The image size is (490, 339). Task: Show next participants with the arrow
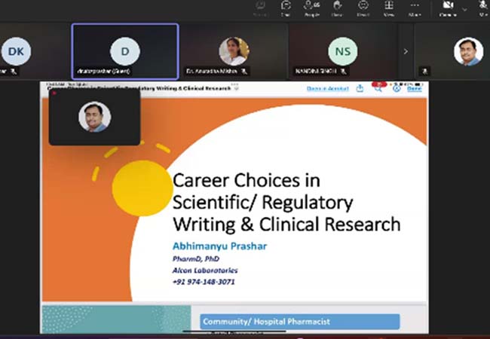(406, 51)
